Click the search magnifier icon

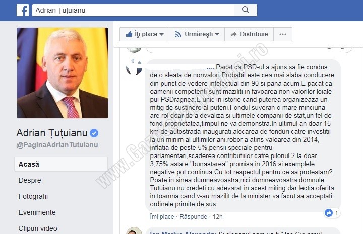coord(246,10)
